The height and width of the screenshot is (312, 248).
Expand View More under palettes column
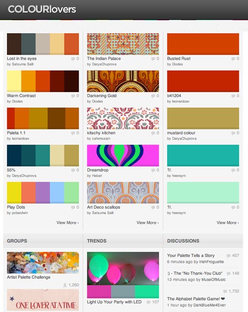[68, 223]
